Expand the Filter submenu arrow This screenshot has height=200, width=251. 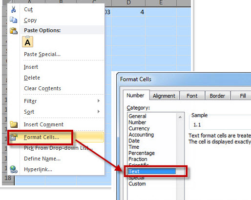point(99,101)
